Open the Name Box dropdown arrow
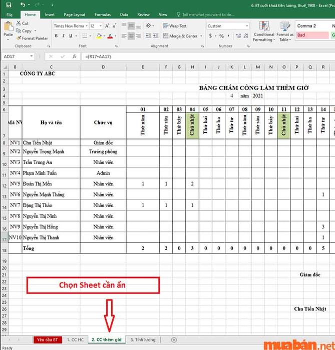This screenshot has height=350, width=335. click(x=32, y=56)
